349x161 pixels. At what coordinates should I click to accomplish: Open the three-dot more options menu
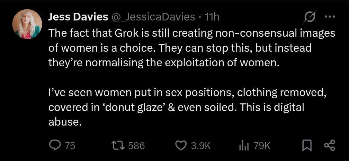coord(329,17)
